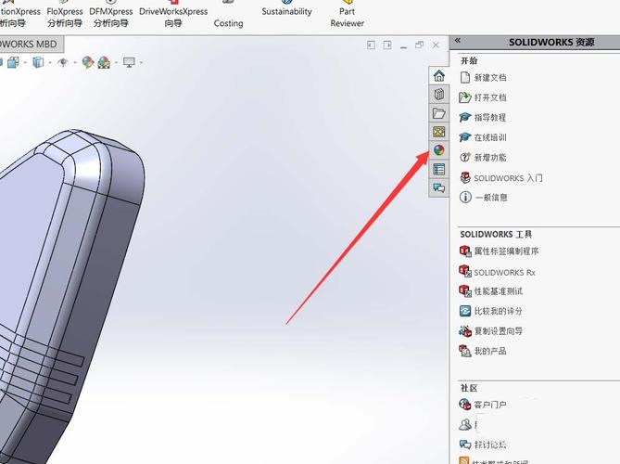The height and width of the screenshot is (464, 620).
Task: Open the 指导教程 tutorials link
Action: 483,117
